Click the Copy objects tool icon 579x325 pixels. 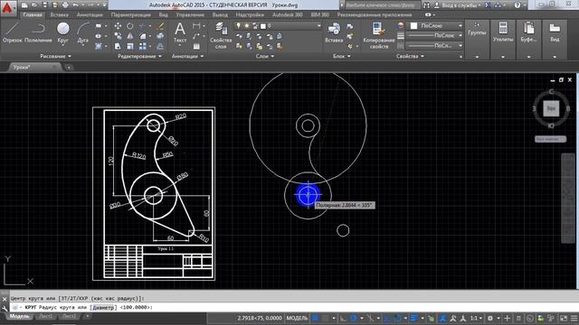[x=118, y=36]
